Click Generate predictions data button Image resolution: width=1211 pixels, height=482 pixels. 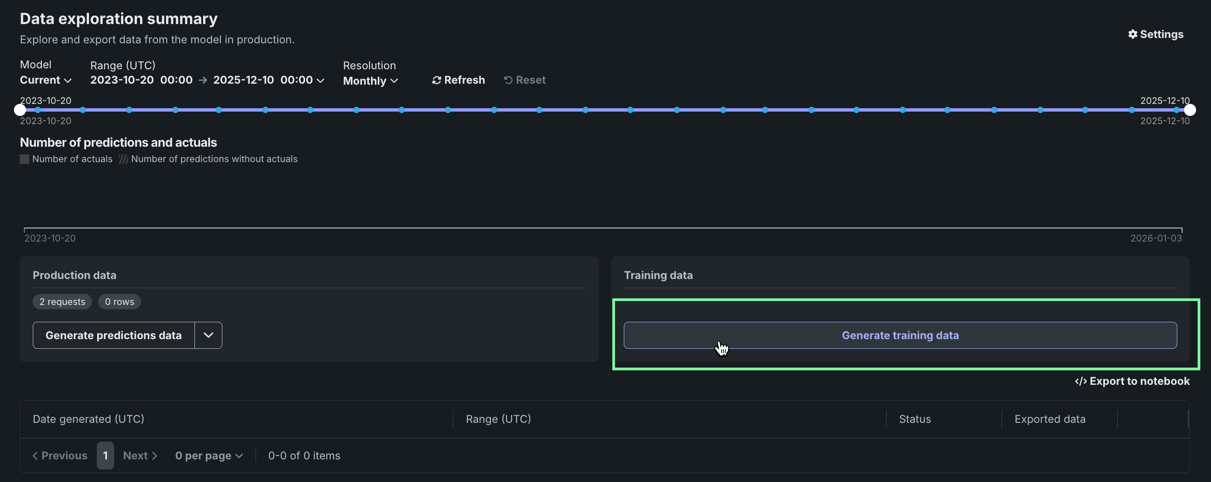114,335
